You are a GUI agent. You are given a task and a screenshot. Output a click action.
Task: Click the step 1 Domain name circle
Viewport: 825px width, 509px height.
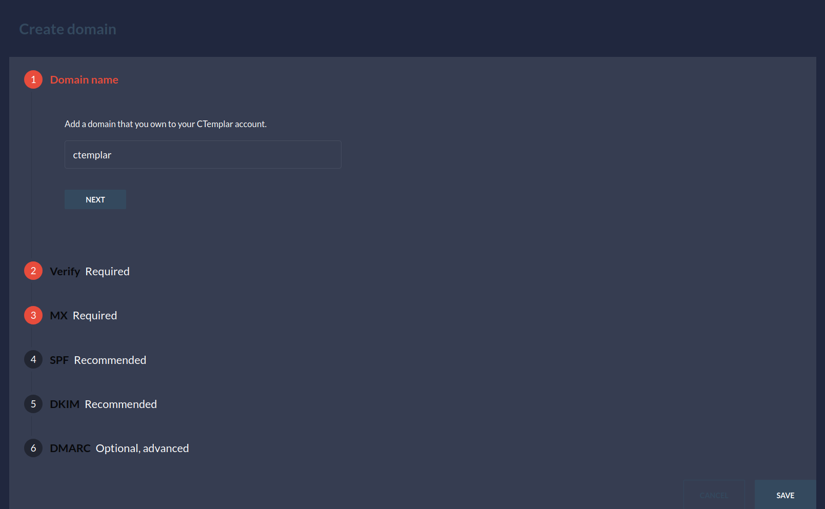point(33,79)
